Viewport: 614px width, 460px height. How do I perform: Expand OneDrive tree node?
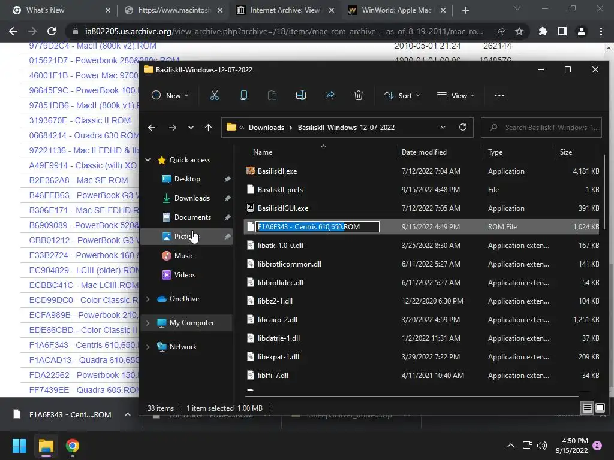tap(148, 299)
